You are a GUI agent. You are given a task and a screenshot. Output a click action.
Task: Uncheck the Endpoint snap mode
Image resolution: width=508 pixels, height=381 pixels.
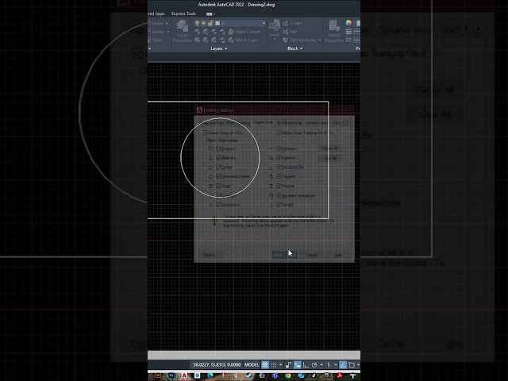tap(218, 148)
